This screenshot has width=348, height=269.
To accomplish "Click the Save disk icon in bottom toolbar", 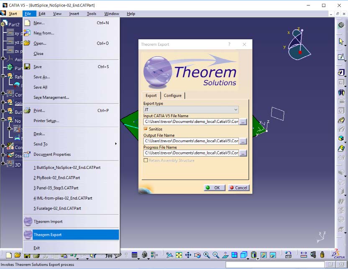I will (x=27, y=255).
